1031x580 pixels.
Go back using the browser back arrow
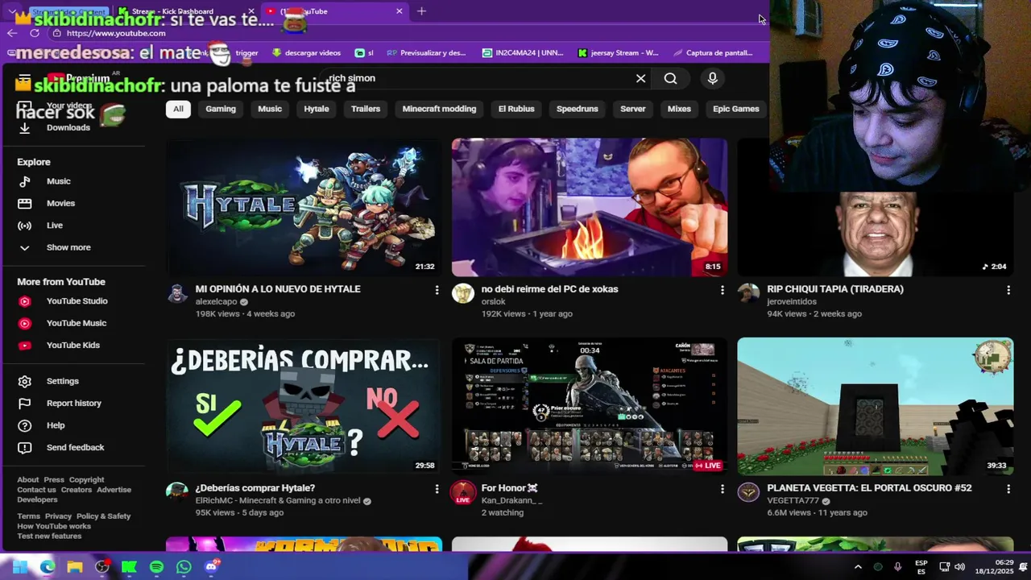(x=11, y=33)
